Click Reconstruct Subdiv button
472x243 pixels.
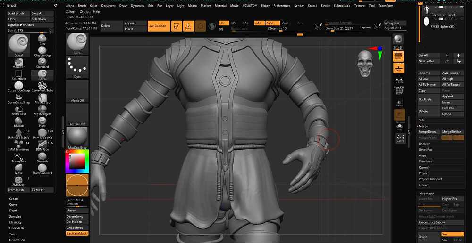pyautogui.click(x=441, y=222)
